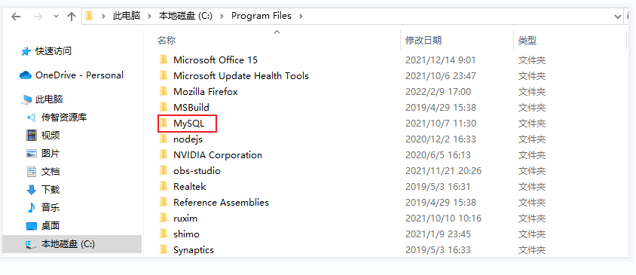Sort by 类型 column header
Screen dimensions: 636x275
(527, 40)
